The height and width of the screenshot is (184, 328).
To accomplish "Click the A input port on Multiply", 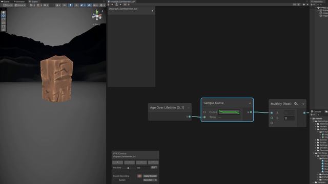I will 272,113.
